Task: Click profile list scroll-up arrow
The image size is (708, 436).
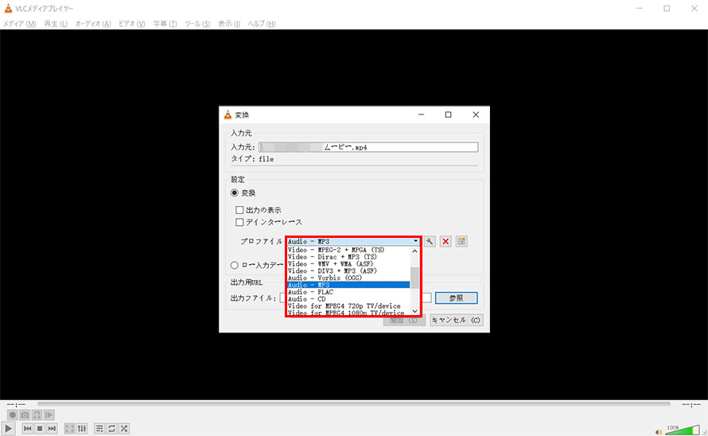Action: [x=415, y=251]
